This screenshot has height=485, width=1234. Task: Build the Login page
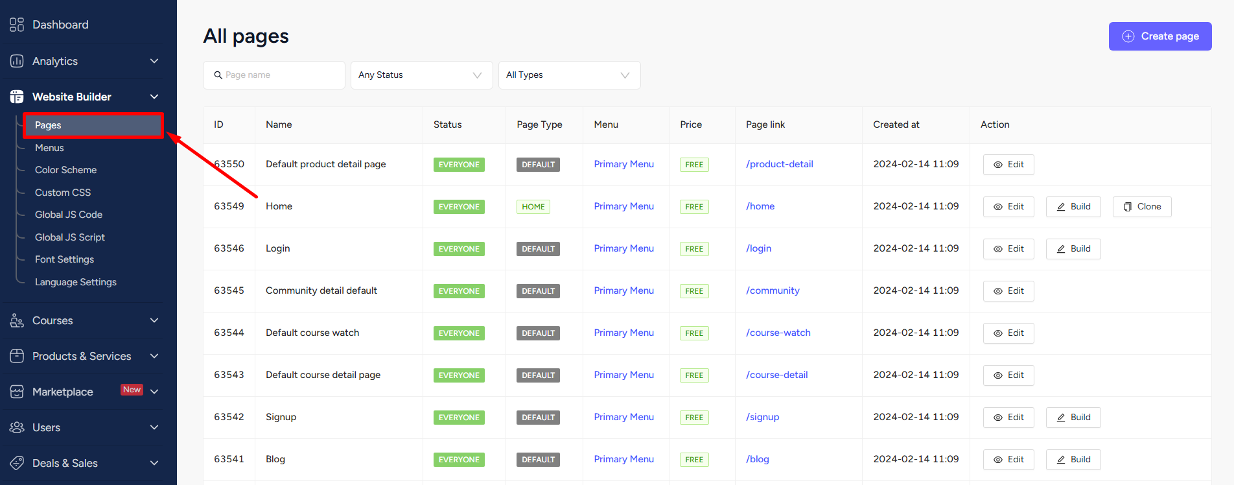pos(1073,249)
